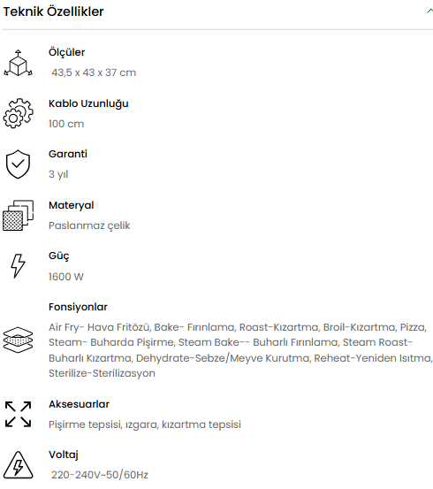The height and width of the screenshot is (489, 433).
Task: Click the lightning bolt power icon
Action: point(18,265)
